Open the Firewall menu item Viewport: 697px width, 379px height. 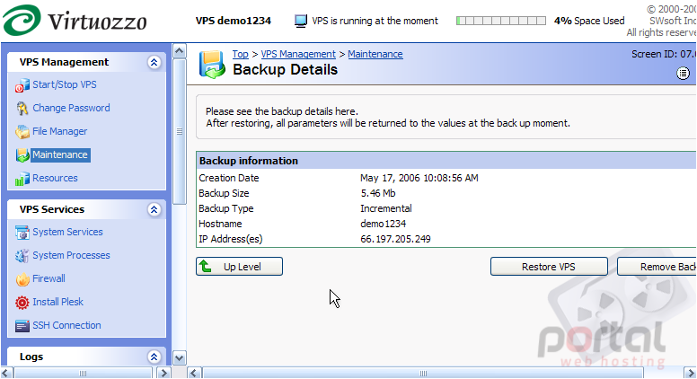(x=49, y=278)
